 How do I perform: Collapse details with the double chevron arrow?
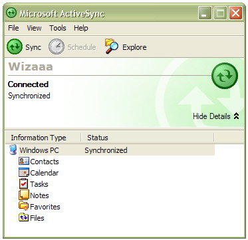tap(237, 116)
